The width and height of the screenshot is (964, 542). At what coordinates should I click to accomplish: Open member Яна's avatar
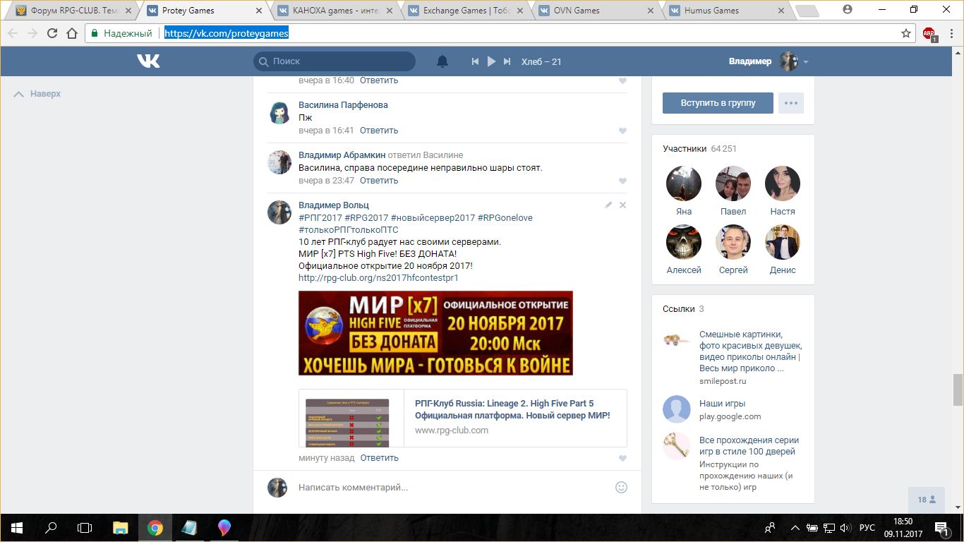point(684,183)
